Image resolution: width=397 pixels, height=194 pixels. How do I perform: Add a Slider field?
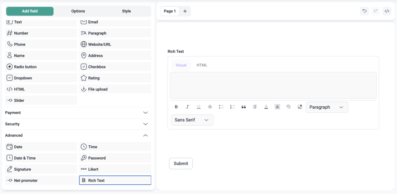(x=41, y=100)
